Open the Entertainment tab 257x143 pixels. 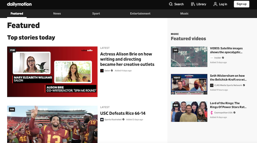pyautogui.click(x=140, y=14)
